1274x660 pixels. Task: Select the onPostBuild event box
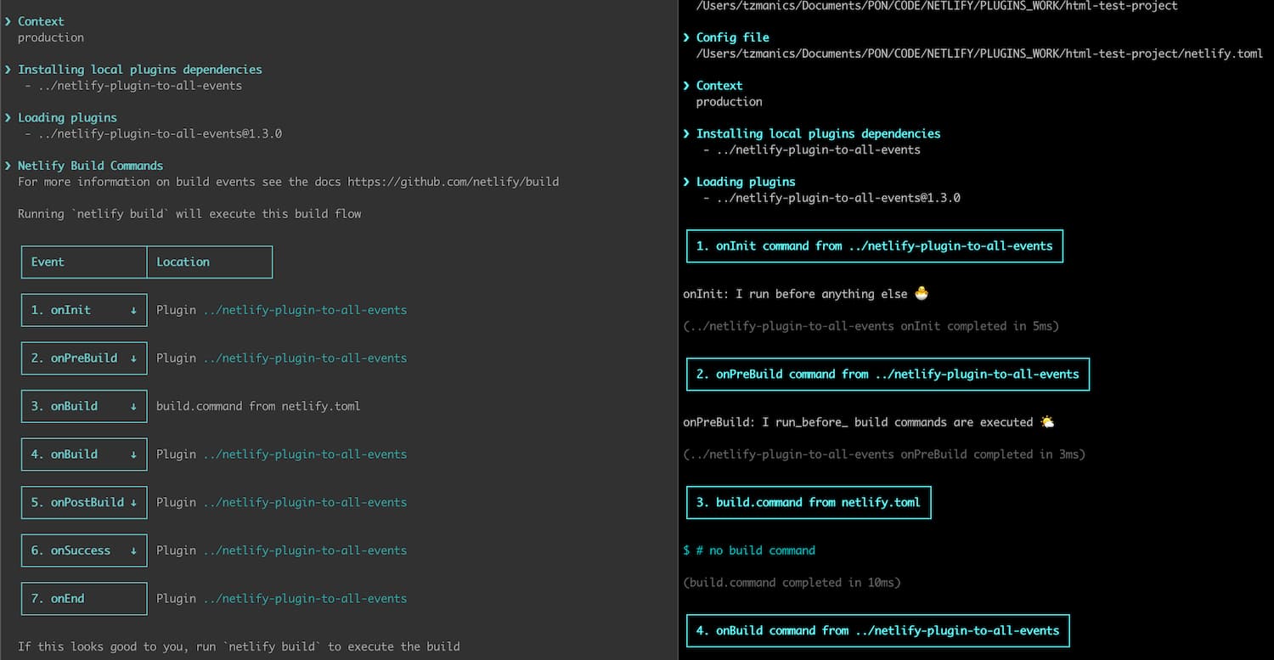pos(83,502)
